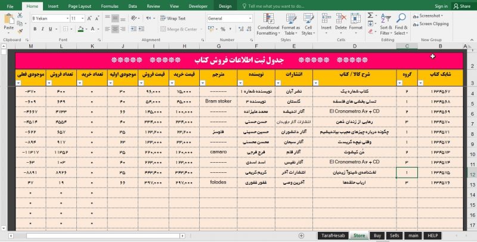Open the File tab
This screenshot has width=477, height=242.
[10, 6]
